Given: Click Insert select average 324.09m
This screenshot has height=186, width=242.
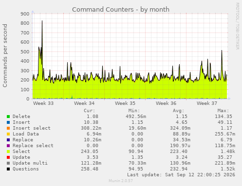Looking at the screenshot, I should click(x=180, y=128).
